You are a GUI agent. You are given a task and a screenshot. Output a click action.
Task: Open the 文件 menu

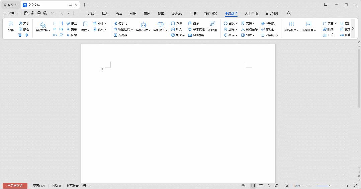(x=11, y=13)
